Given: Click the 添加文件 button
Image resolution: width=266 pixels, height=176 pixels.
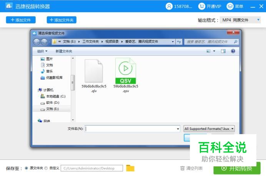Looking at the screenshot, I should point(21,20).
